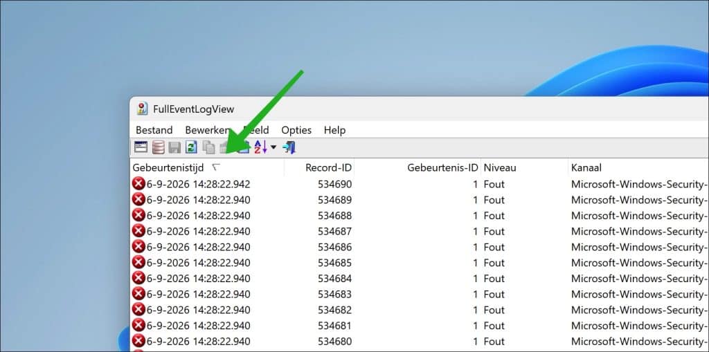Click the red error icon for record 534685
Image resolution: width=709 pixels, height=352 pixels.
138,263
